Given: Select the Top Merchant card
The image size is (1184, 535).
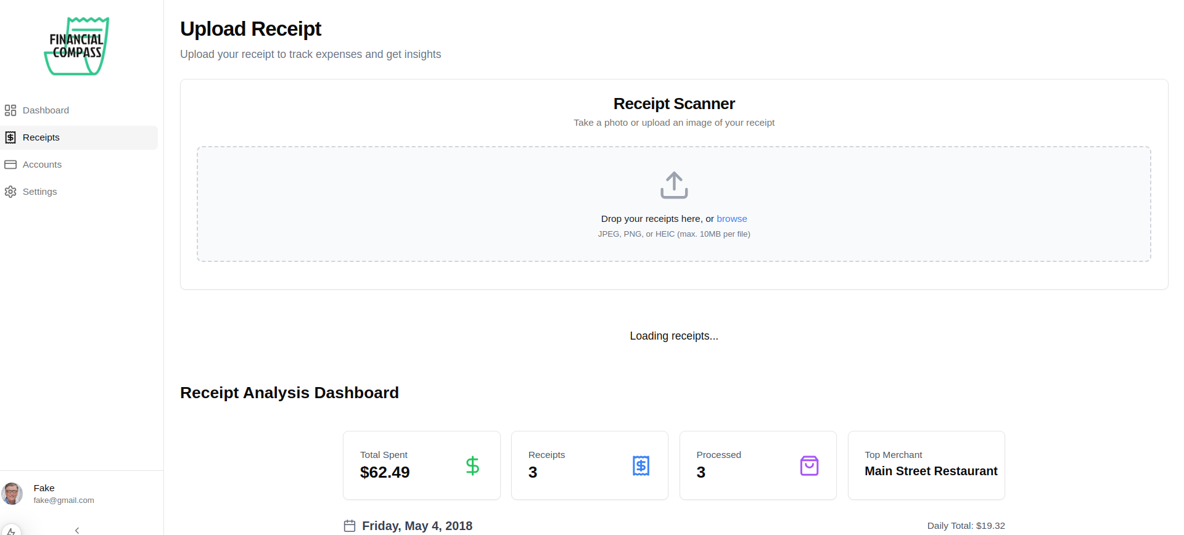Looking at the screenshot, I should coord(926,465).
